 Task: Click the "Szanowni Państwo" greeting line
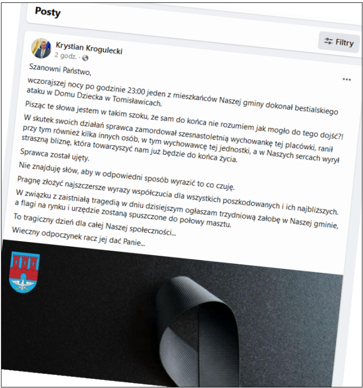pyautogui.click(x=60, y=69)
